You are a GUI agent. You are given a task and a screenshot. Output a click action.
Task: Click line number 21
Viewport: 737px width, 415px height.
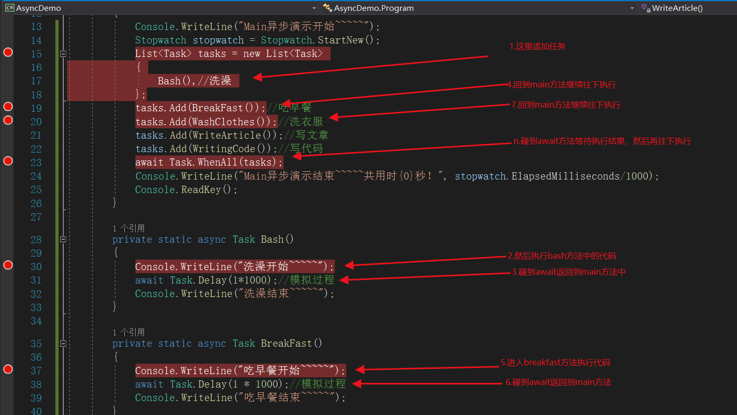pyautogui.click(x=36, y=135)
